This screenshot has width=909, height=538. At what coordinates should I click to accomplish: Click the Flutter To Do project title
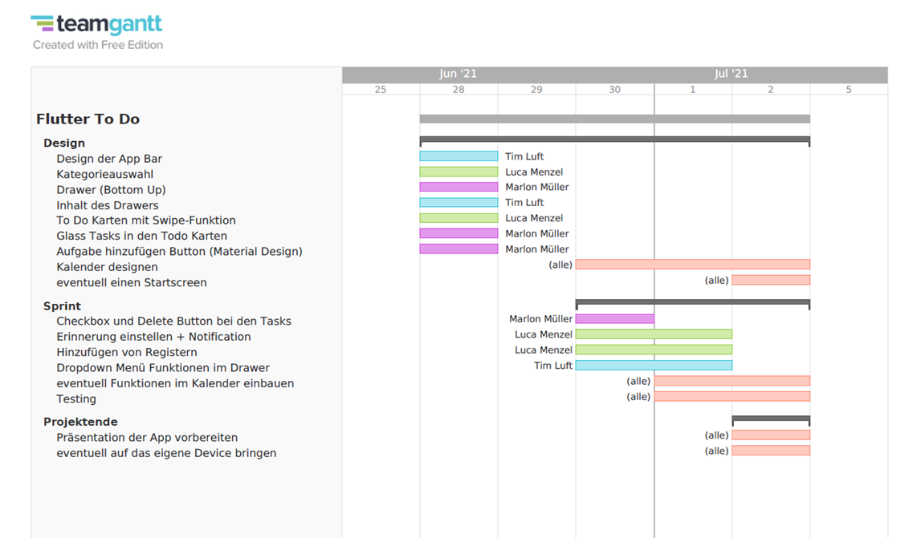[88, 118]
